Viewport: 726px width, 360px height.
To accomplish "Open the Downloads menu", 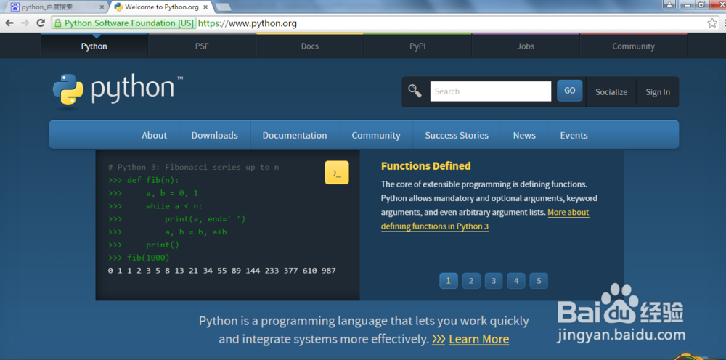I will (215, 135).
